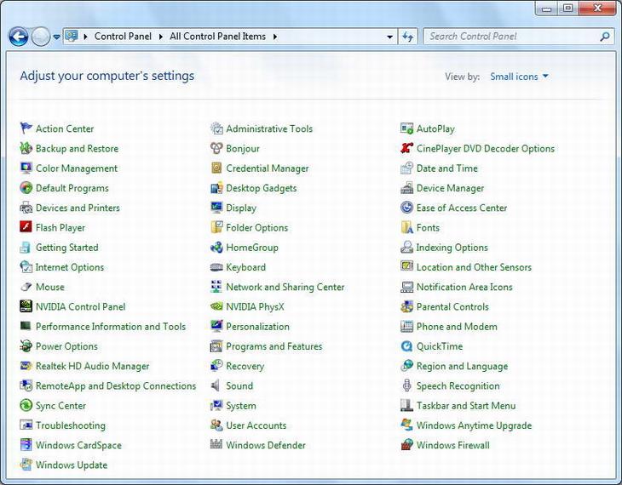The image size is (622, 485).
Task: Open the Windows Update icon
Action: pos(26,465)
